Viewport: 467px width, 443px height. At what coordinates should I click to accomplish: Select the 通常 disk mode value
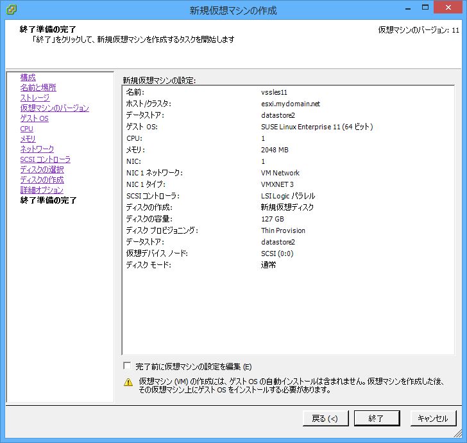[268, 265]
